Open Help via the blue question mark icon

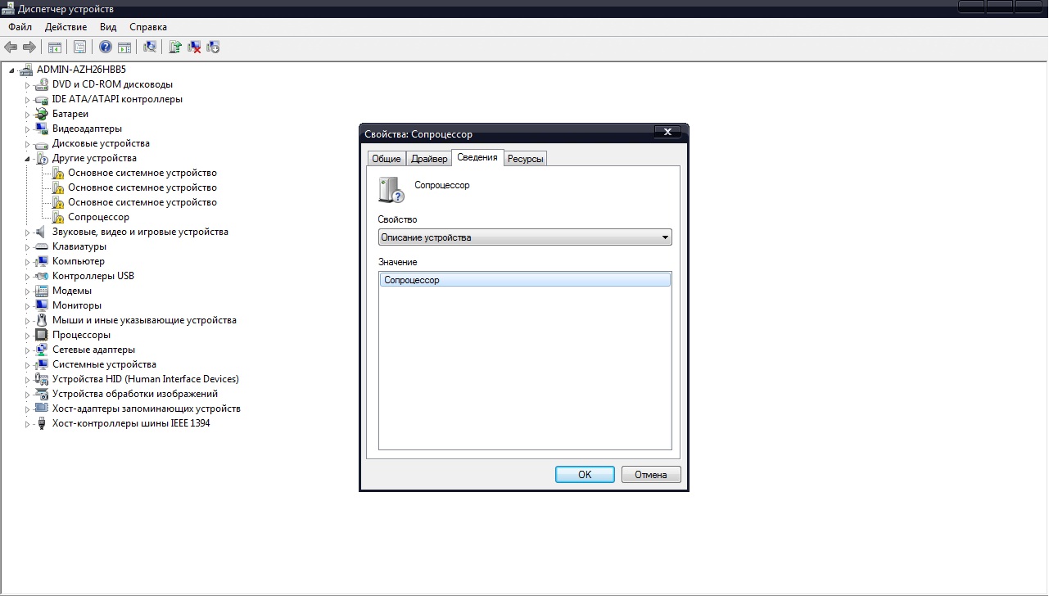(106, 47)
